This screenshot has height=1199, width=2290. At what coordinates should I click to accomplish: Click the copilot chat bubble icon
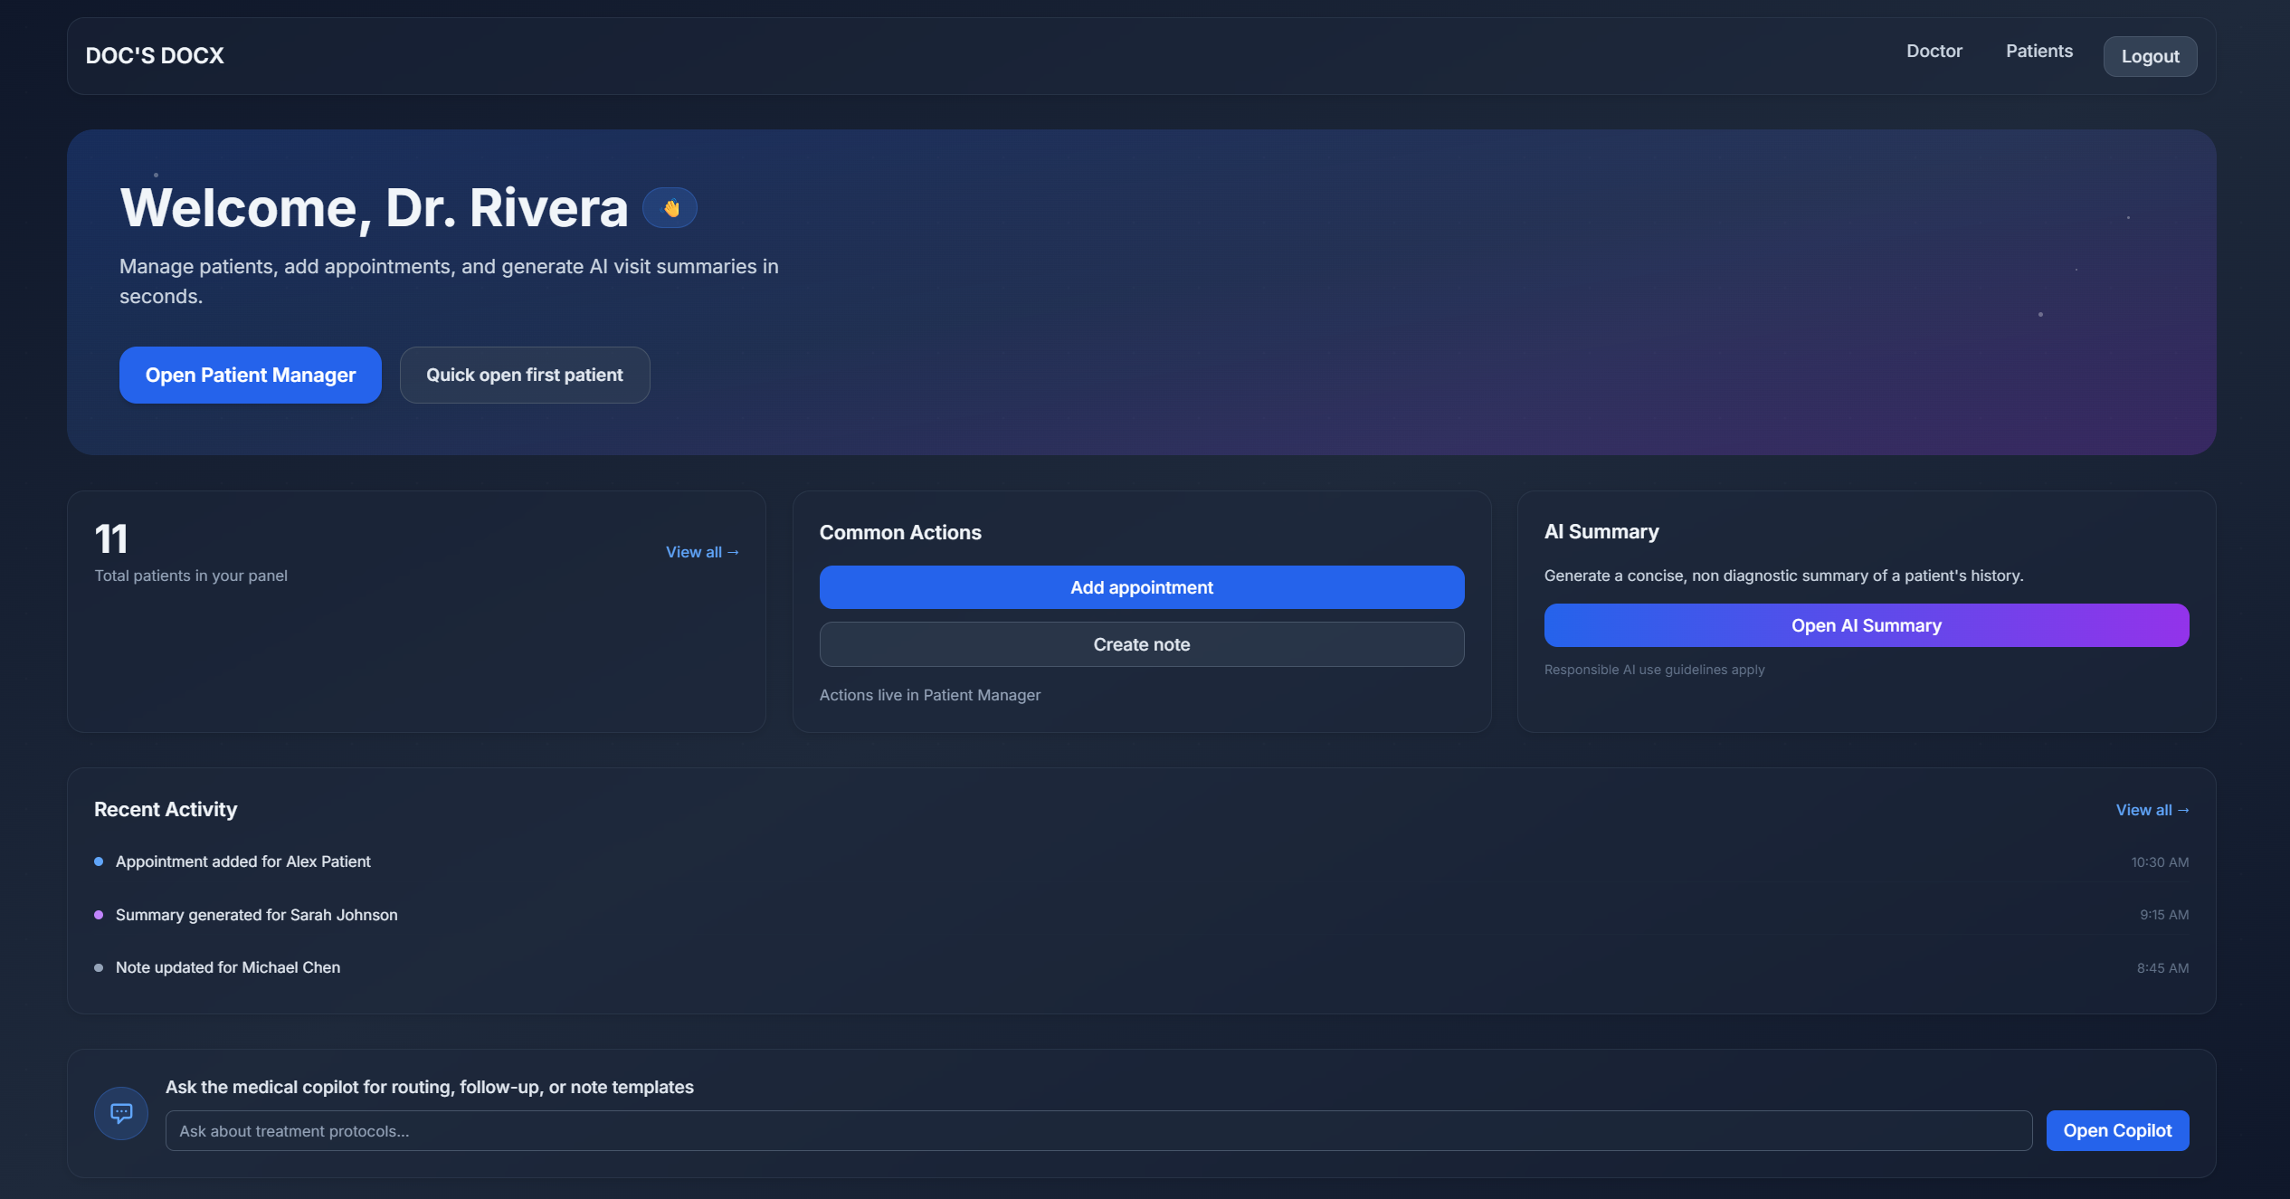pos(121,1112)
